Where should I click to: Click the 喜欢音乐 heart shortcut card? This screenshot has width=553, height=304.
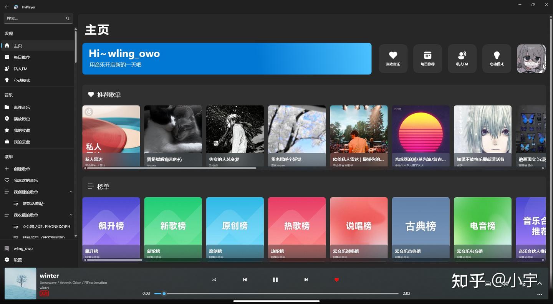[393, 58]
